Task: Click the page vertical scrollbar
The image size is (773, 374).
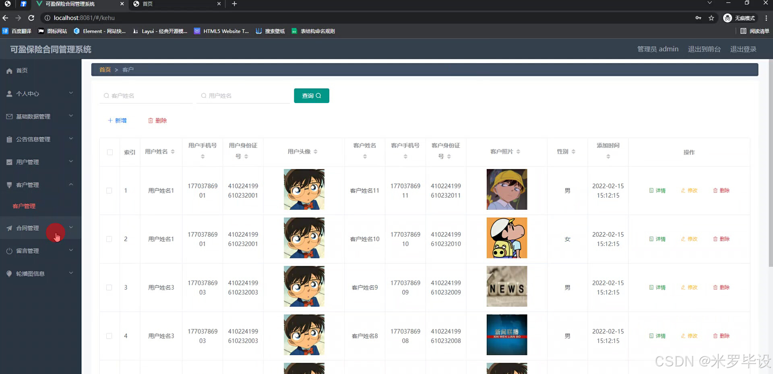Action: pos(771,163)
